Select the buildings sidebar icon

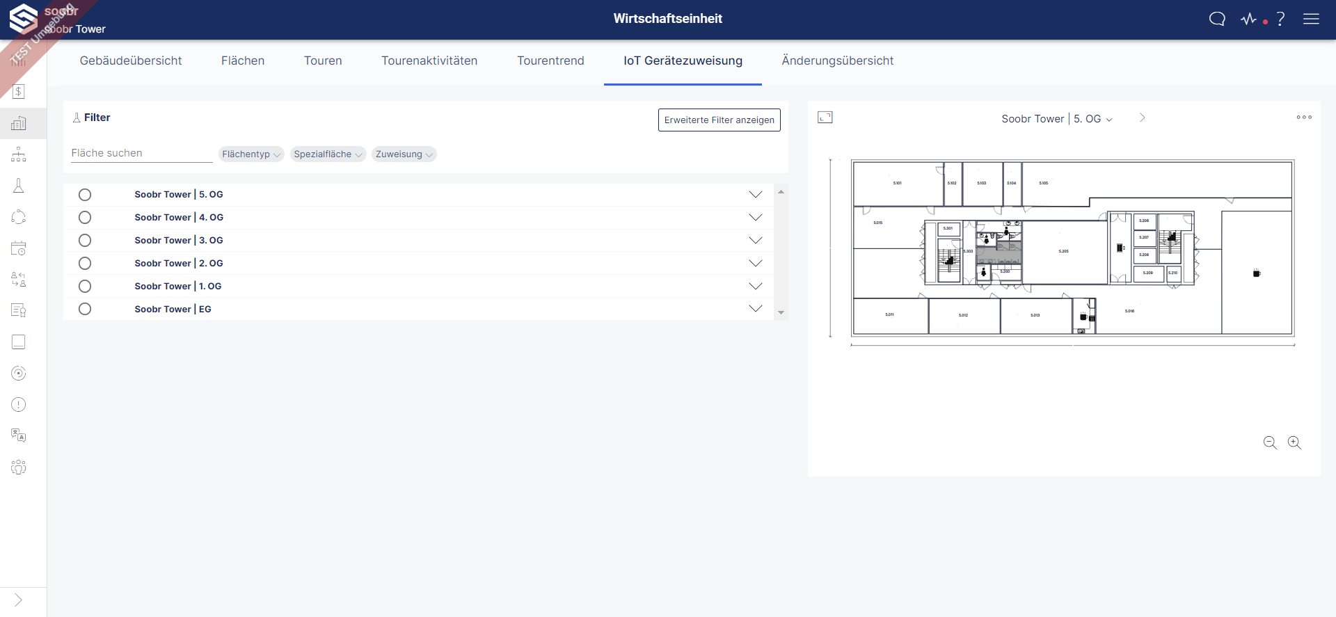click(19, 123)
